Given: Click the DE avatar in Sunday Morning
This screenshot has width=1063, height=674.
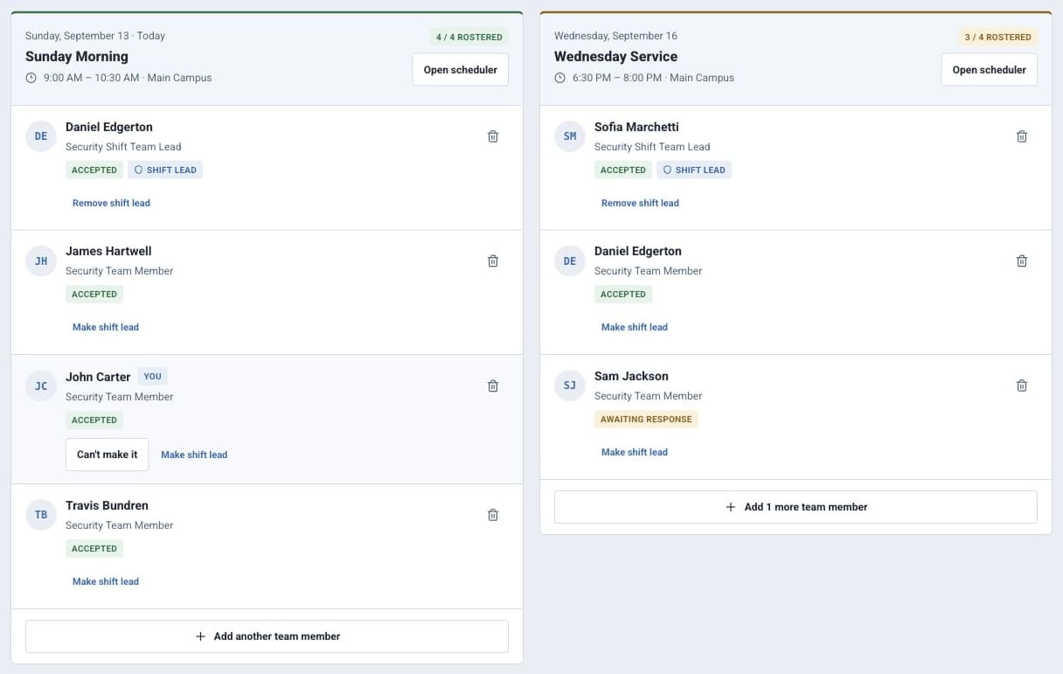Looking at the screenshot, I should (41, 136).
